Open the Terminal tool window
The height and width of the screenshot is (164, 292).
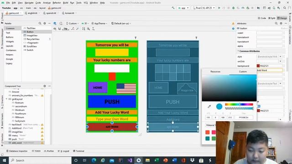click(78, 151)
